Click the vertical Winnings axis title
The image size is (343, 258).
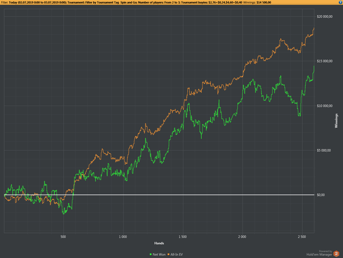(x=336, y=121)
